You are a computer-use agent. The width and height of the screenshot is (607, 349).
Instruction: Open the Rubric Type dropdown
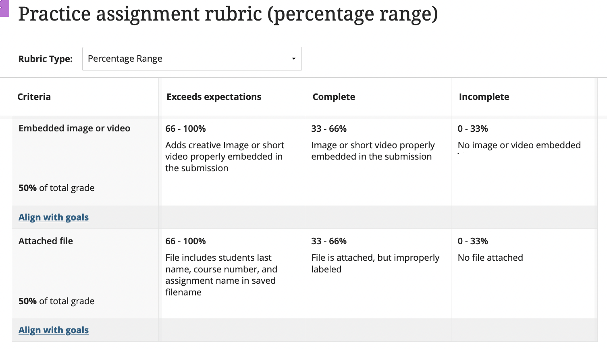coord(192,58)
